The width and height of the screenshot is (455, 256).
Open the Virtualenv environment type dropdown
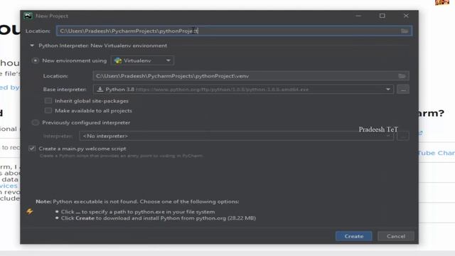[x=142, y=60]
